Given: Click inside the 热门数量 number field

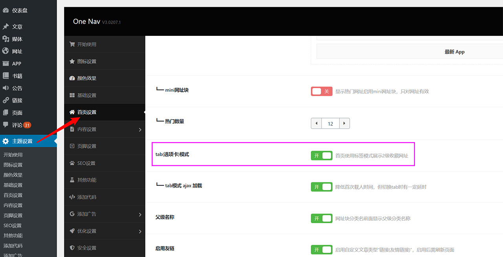Looking at the screenshot, I should (330, 123).
